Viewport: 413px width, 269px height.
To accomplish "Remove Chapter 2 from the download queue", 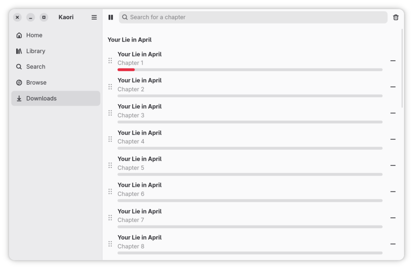I will [393, 87].
